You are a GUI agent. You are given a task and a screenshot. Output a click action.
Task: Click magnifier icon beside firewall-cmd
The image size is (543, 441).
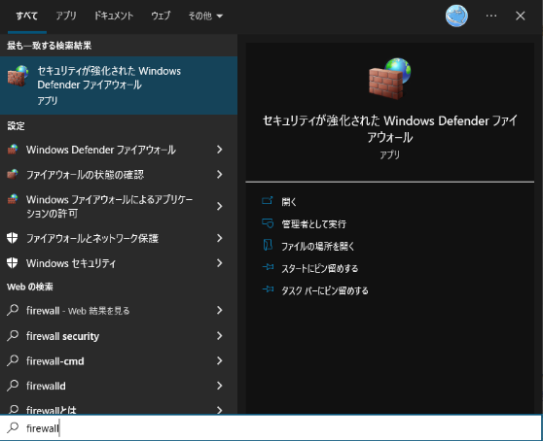point(13,360)
